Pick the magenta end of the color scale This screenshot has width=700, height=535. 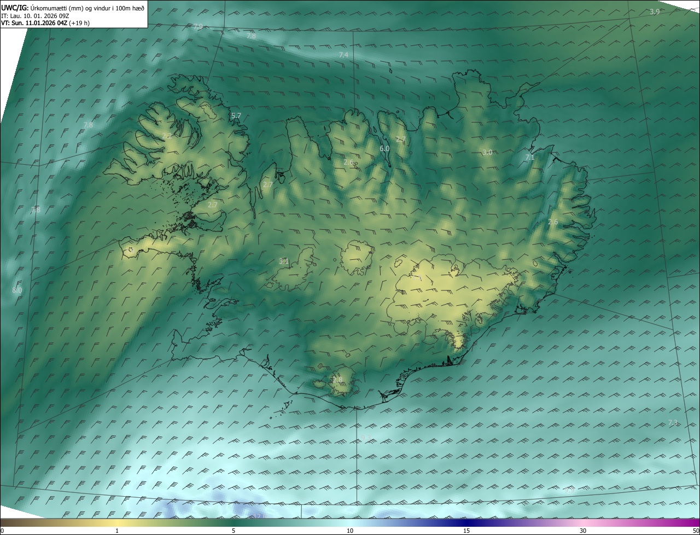(692, 522)
